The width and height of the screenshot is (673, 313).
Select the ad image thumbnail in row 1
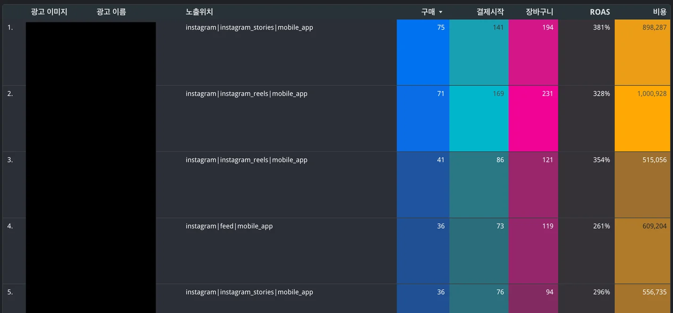pyautogui.click(x=91, y=52)
